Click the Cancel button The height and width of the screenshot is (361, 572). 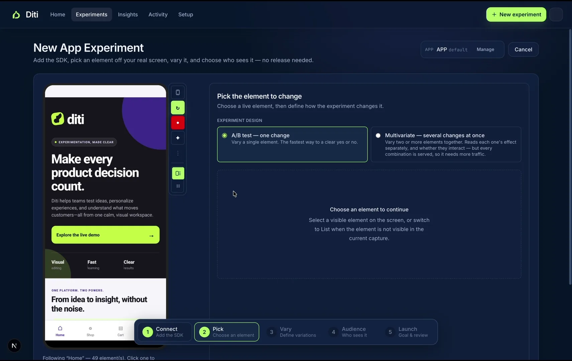tap(523, 49)
